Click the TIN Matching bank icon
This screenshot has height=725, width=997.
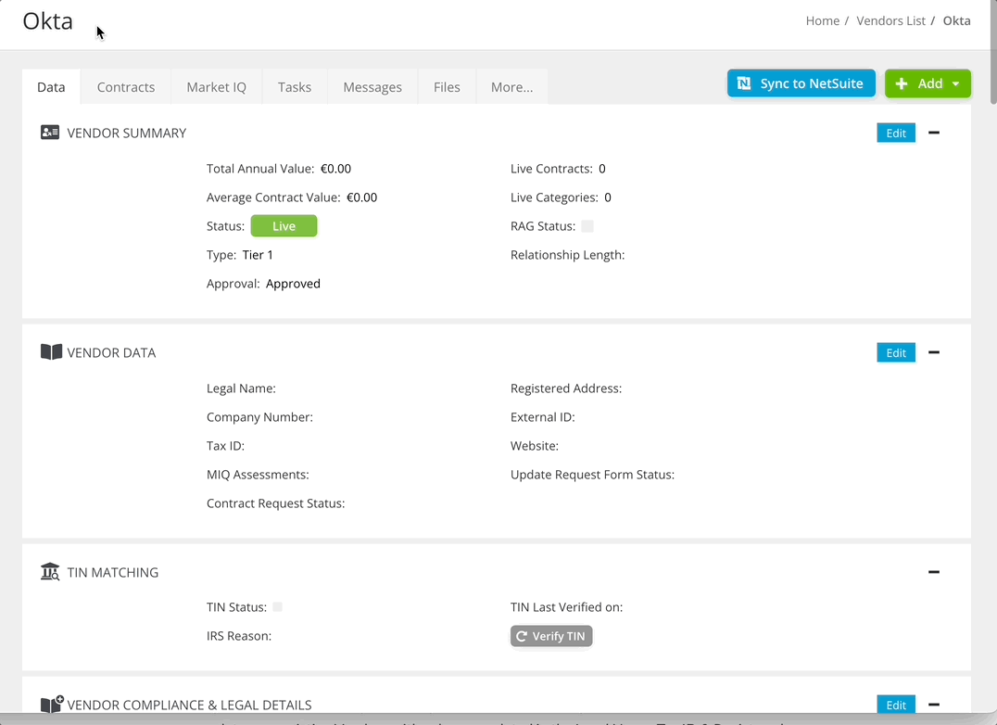pyautogui.click(x=50, y=571)
